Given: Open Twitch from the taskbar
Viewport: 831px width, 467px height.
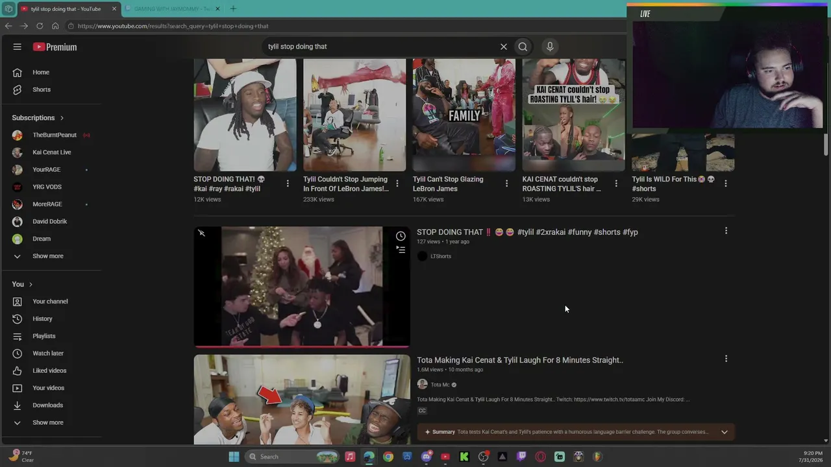Looking at the screenshot, I should click(x=521, y=457).
